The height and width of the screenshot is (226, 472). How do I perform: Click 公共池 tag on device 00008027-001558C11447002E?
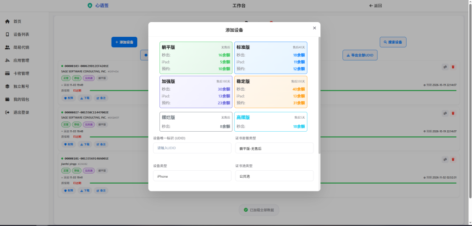click(x=89, y=124)
